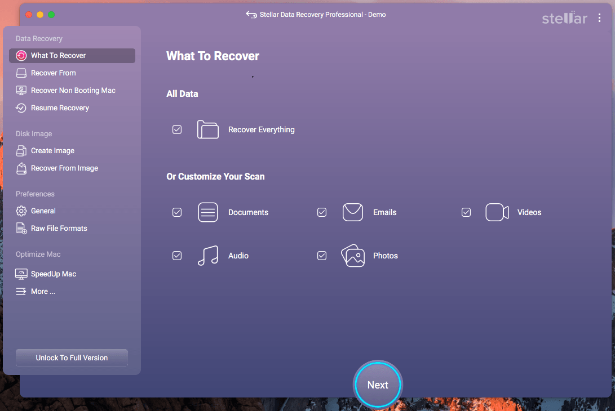The image size is (615, 411).
Task: Uncheck the Audio scan option
Action: pyautogui.click(x=177, y=256)
